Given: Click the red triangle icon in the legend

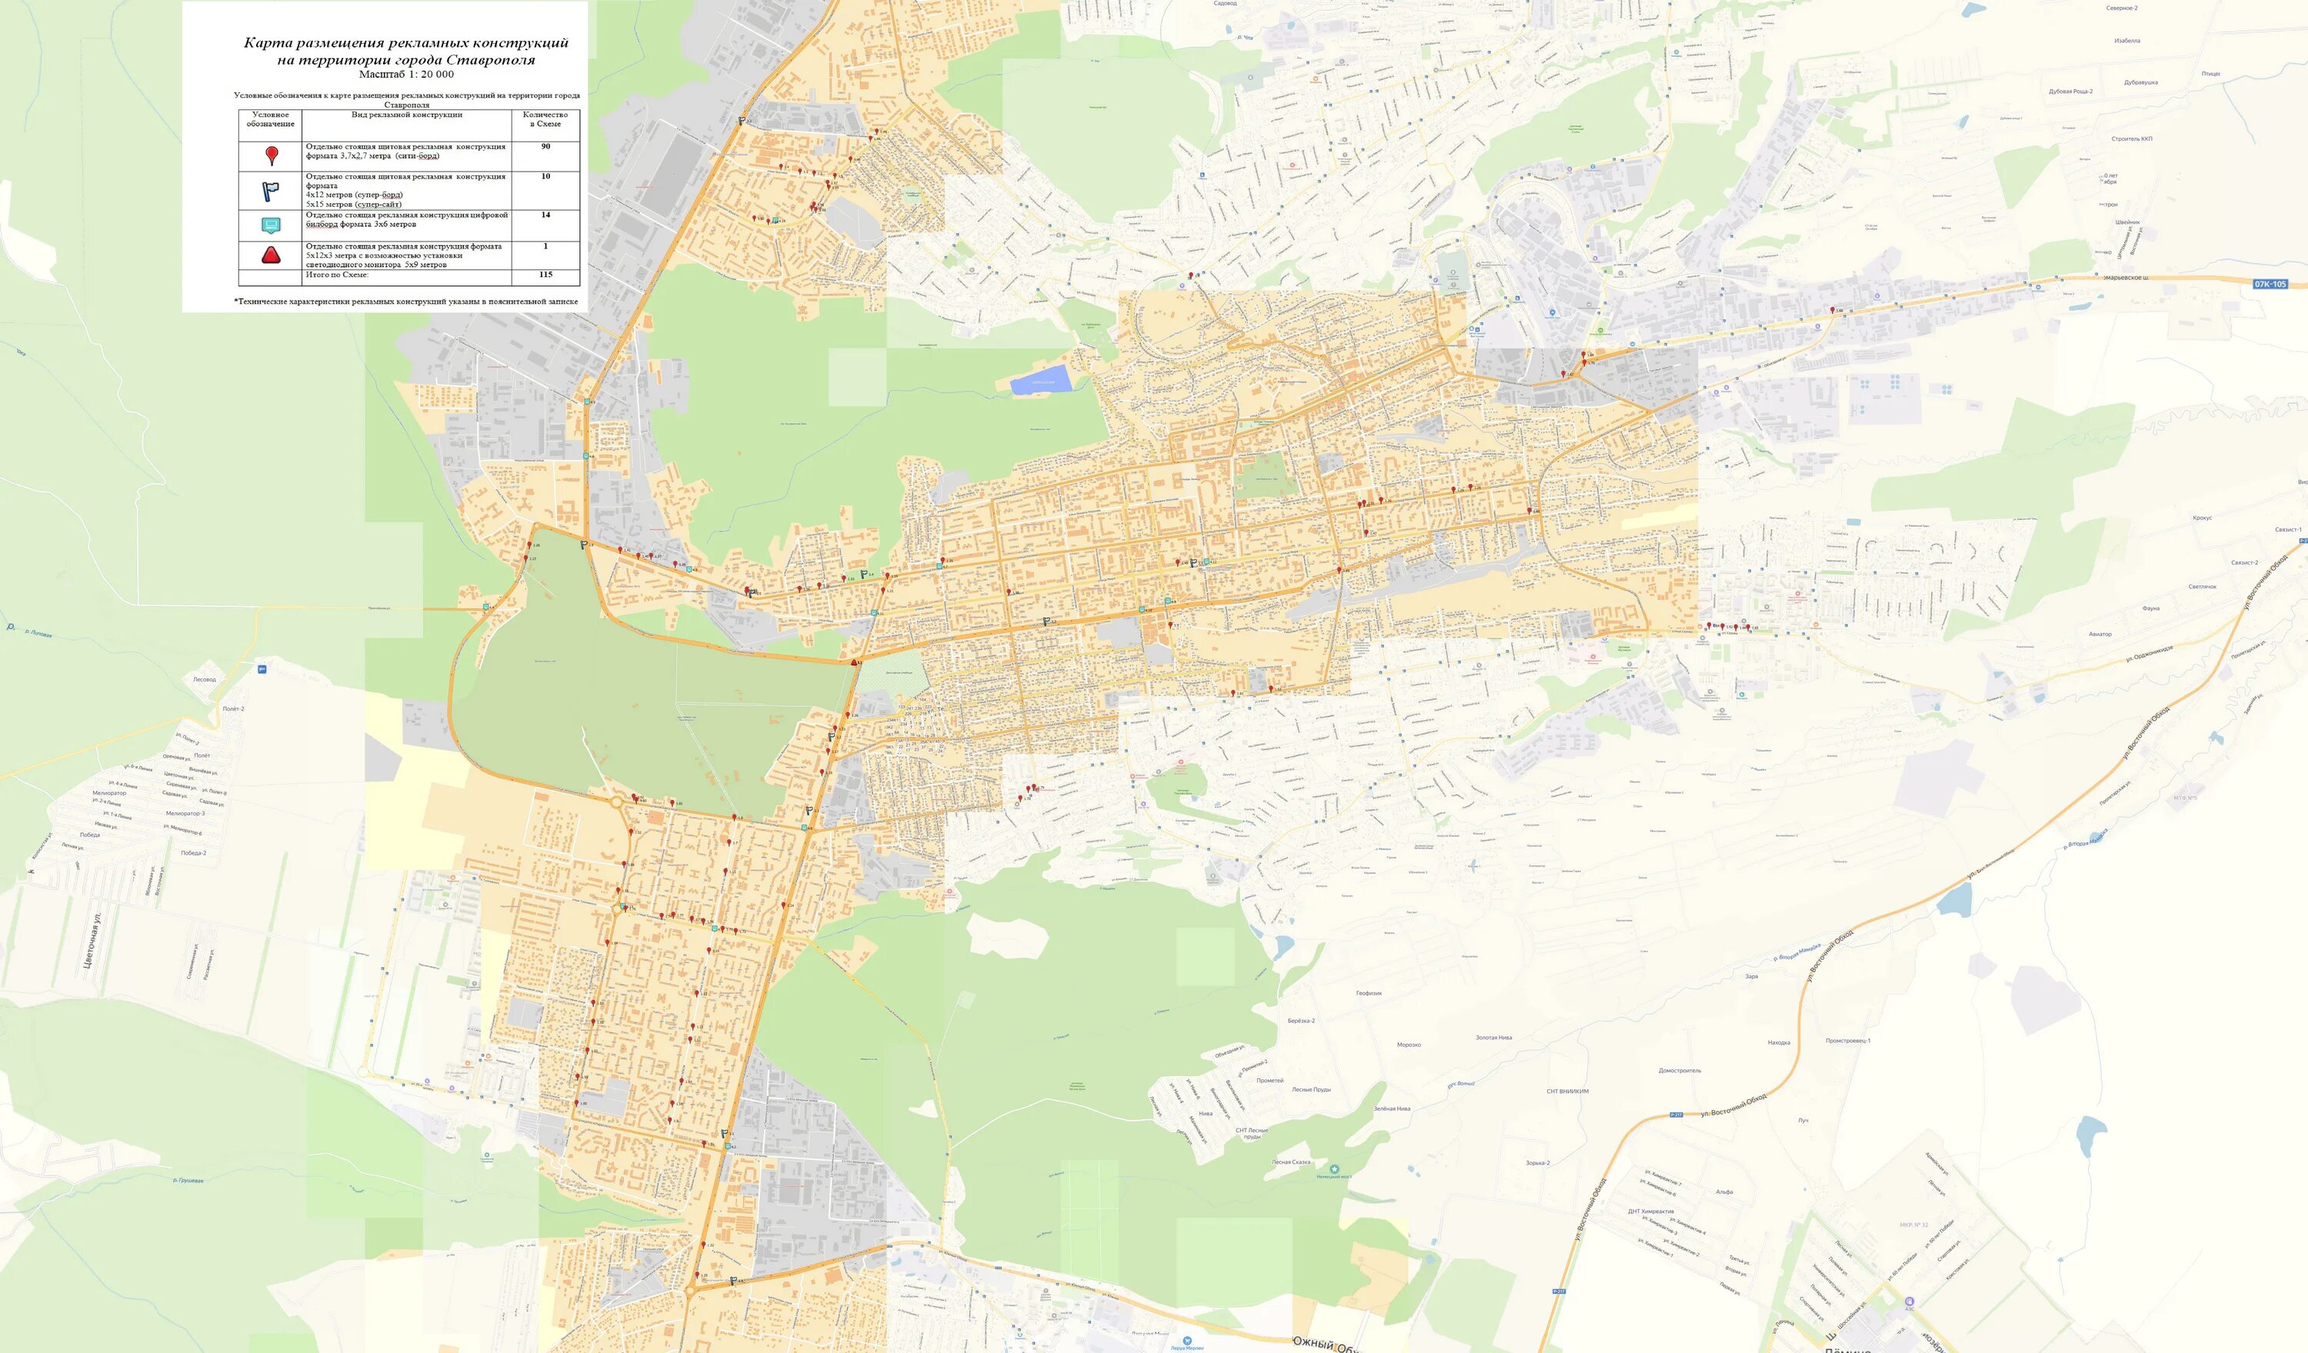Looking at the screenshot, I should point(270,255).
